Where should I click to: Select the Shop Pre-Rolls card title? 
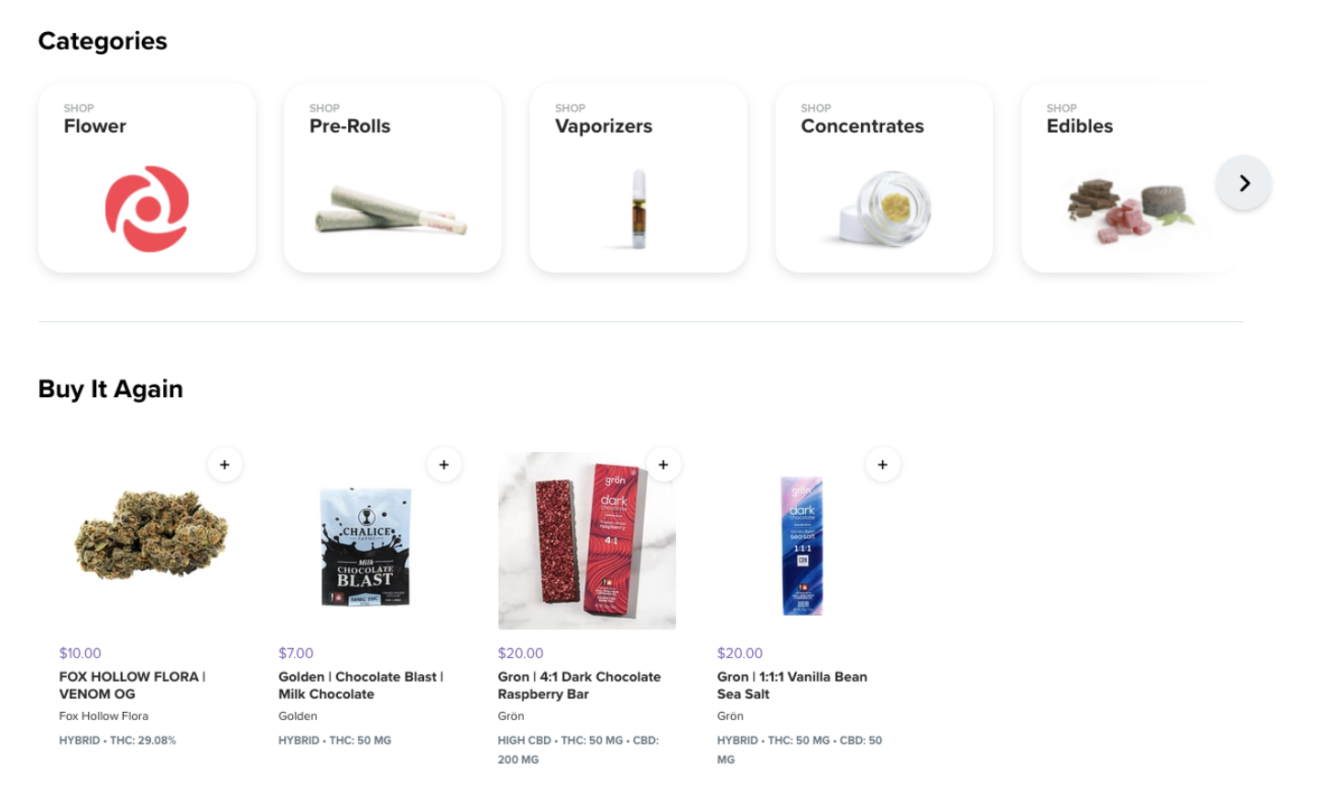click(x=350, y=126)
